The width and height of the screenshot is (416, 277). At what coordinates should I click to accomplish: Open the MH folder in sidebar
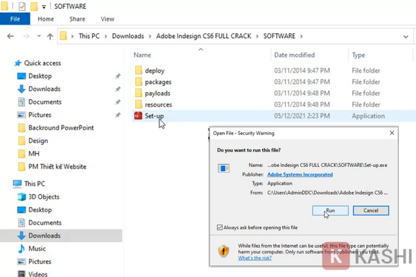pyautogui.click(x=34, y=154)
